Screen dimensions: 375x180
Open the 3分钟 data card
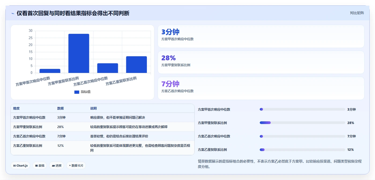pos(261,36)
